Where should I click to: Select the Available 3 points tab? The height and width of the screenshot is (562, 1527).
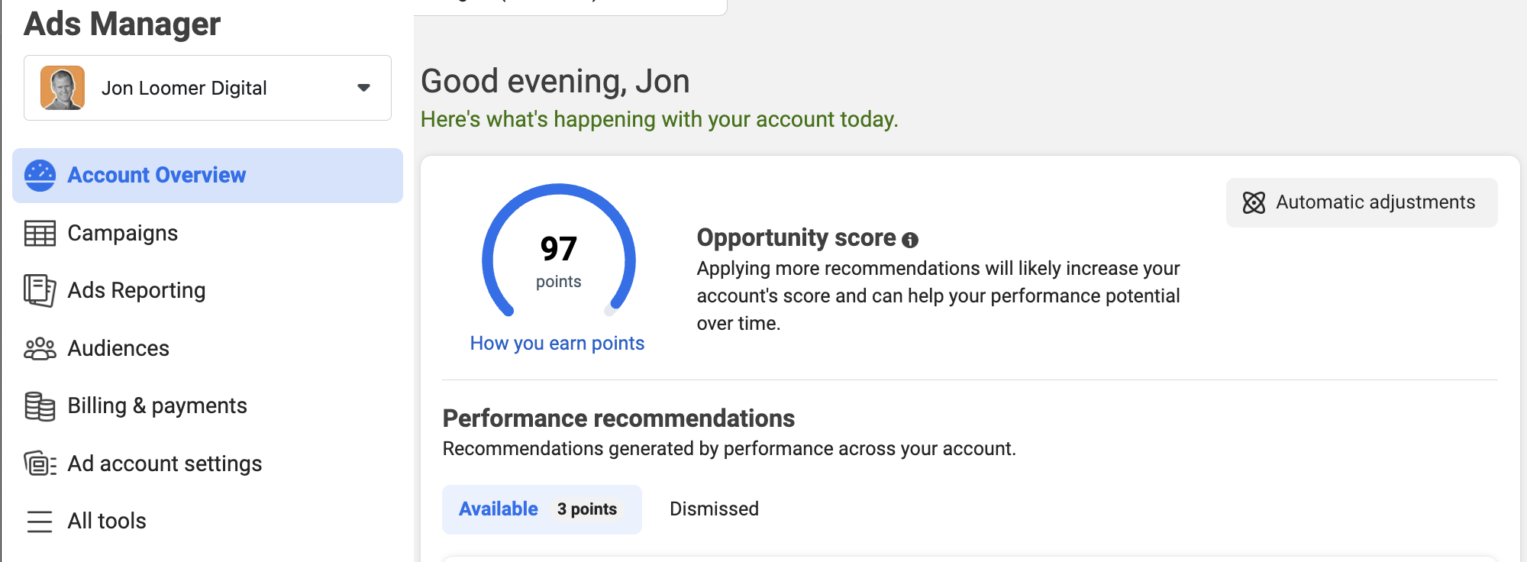point(542,509)
